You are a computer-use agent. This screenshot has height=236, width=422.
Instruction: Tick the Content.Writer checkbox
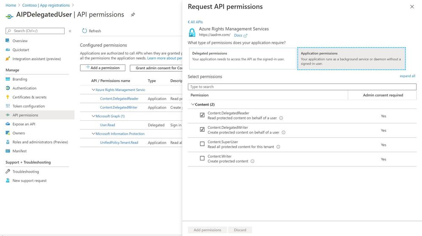pyautogui.click(x=202, y=158)
